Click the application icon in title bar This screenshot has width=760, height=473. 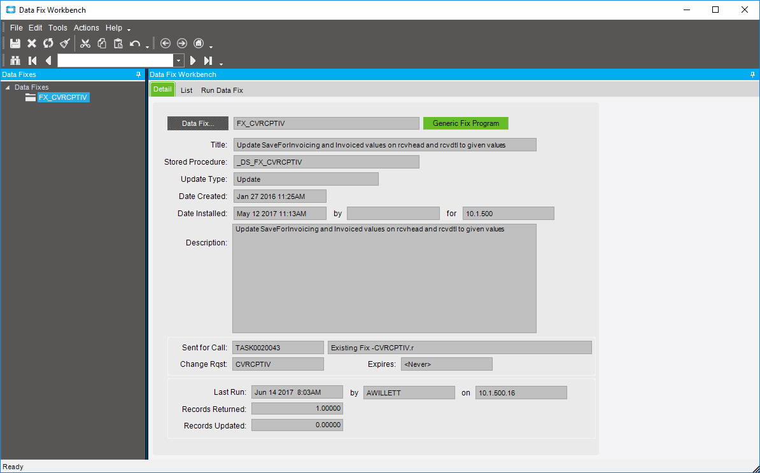point(10,10)
